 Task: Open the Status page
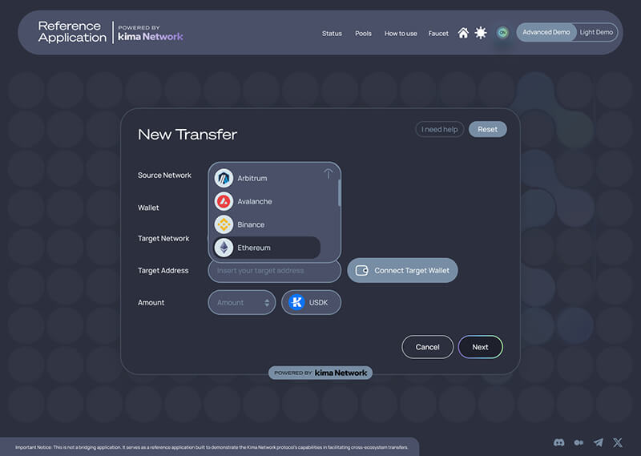(332, 34)
